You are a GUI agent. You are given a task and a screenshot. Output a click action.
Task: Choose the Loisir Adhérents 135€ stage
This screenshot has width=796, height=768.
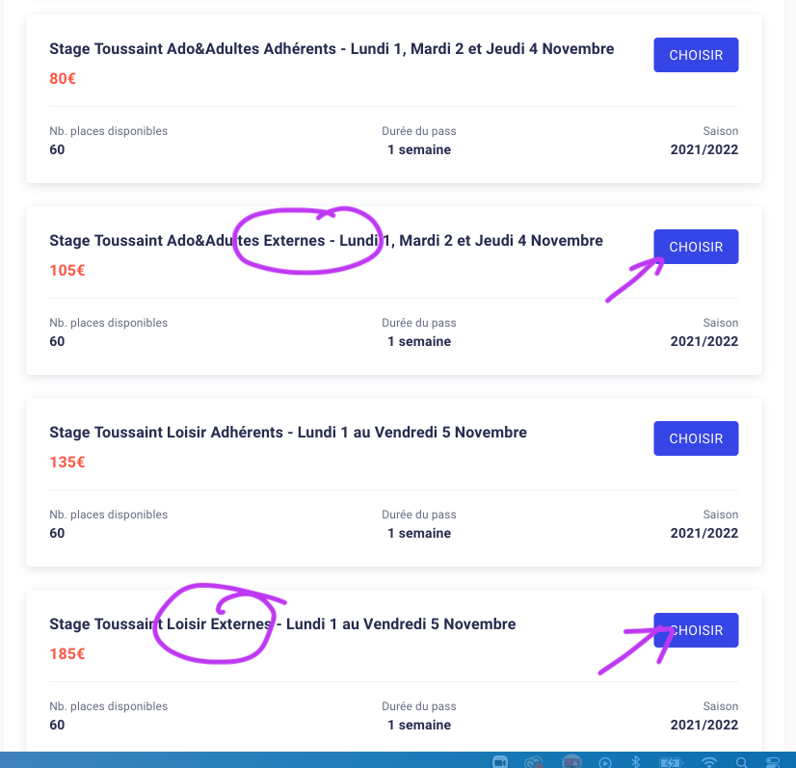[x=696, y=438]
